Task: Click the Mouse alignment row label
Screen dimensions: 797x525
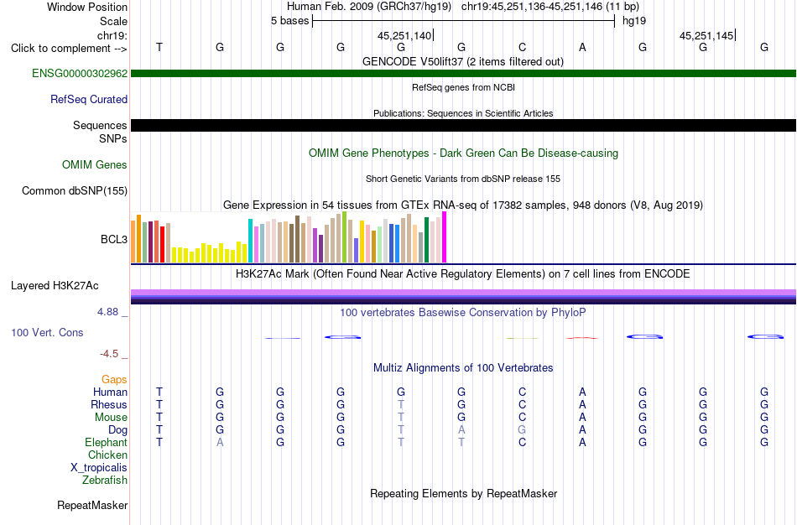Action: (111, 418)
